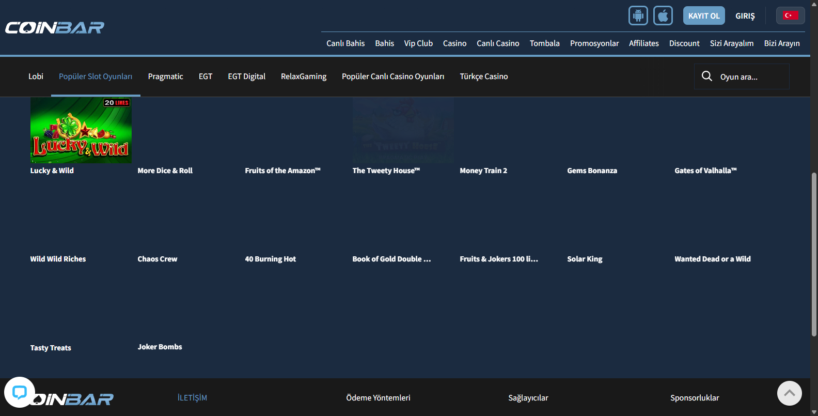The image size is (818, 416).
Task: Click the search magnifier icon
Action: 707,76
